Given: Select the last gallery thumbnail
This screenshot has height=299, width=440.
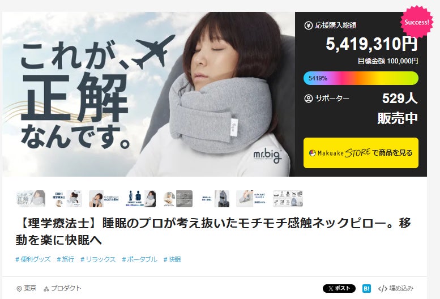Looking at the screenshot, I should pos(288,199).
